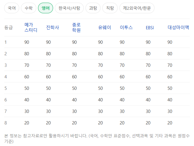Click 대성마이맥 grade 1 score 90
This screenshot has height=146, width=194.
click(170, 42)
